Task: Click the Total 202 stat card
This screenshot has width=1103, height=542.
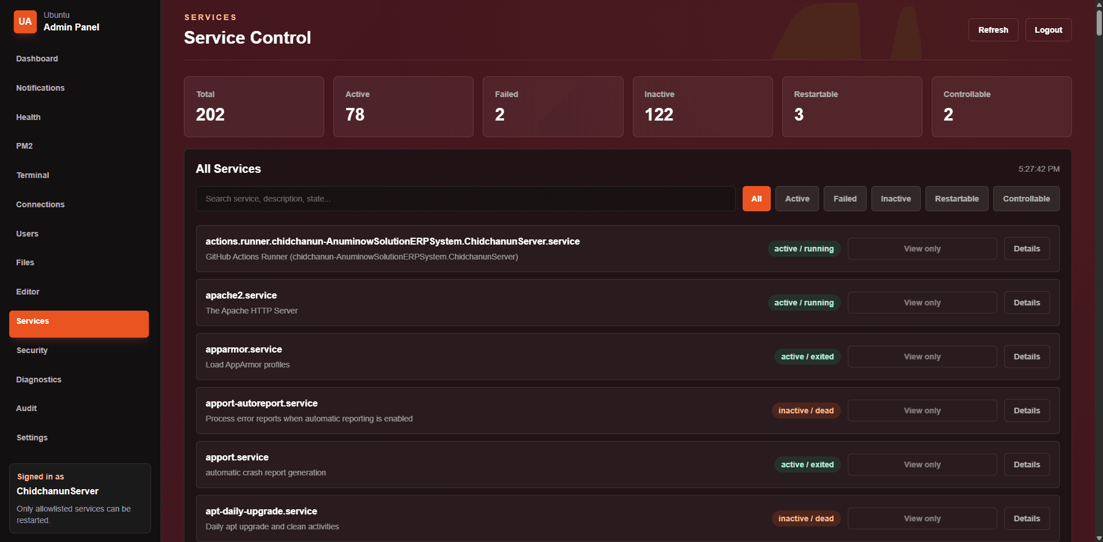Action: [x=254, y=107]
